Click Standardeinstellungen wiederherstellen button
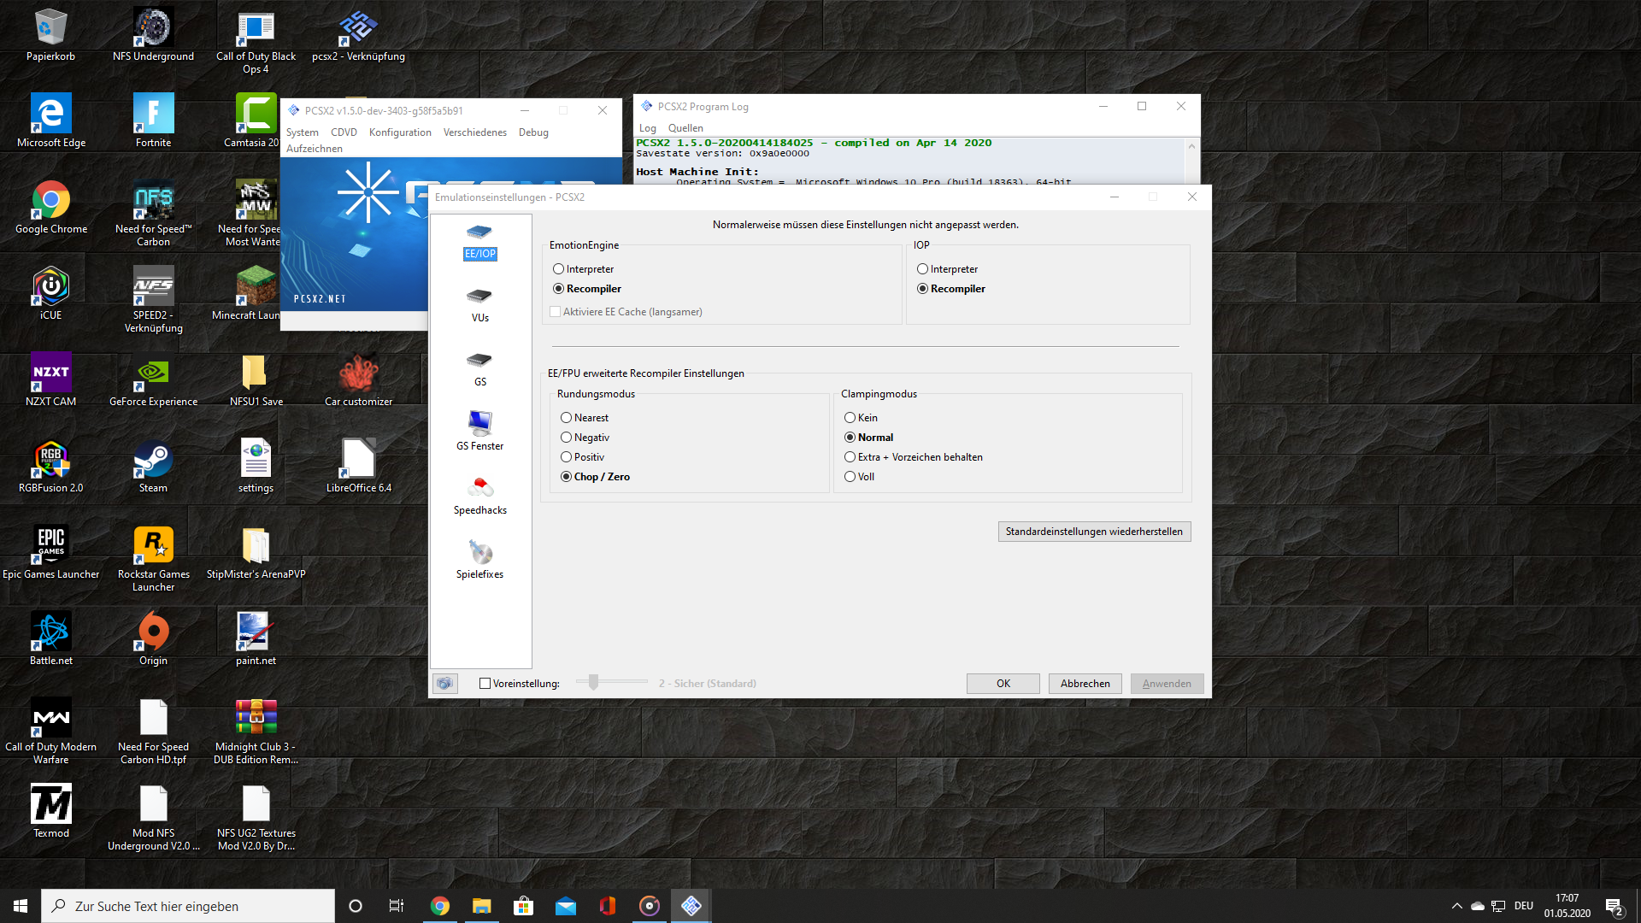Screen dimensions: 1641x923 coord(1093,532)
